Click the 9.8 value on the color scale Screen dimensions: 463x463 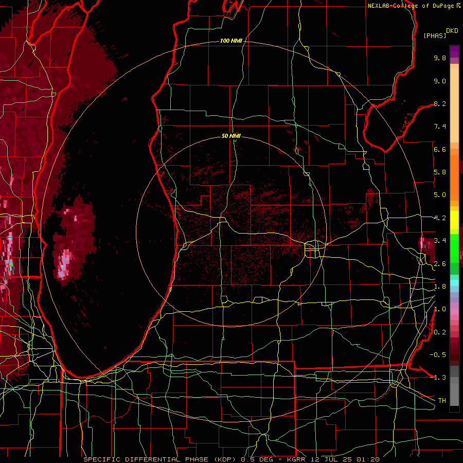[x=440, y=58]
